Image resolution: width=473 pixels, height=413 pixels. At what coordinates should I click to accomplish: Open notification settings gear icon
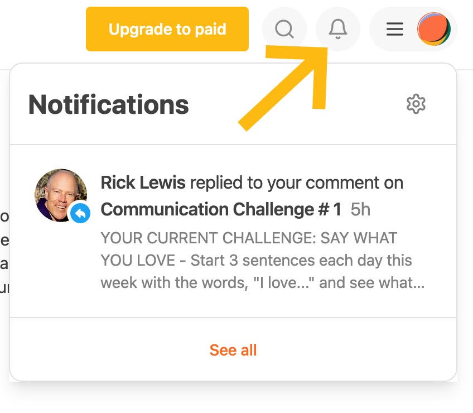(x=416, y=104)
